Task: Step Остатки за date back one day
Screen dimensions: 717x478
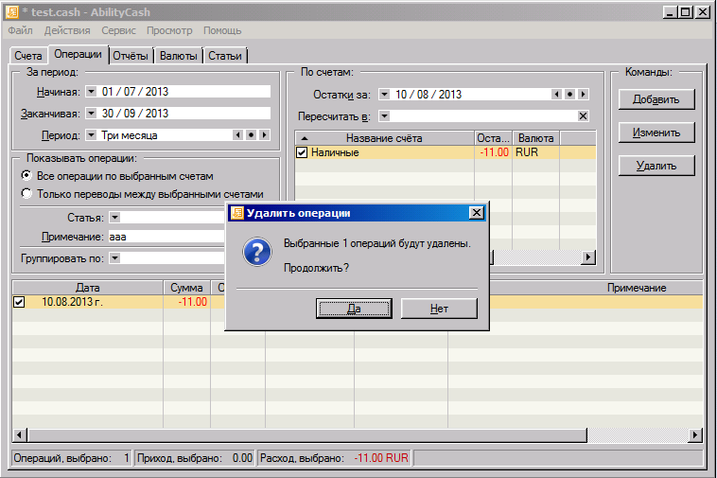Action: [x=557, y=95]
